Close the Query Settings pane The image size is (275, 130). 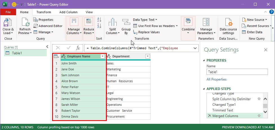pos(266,50)
